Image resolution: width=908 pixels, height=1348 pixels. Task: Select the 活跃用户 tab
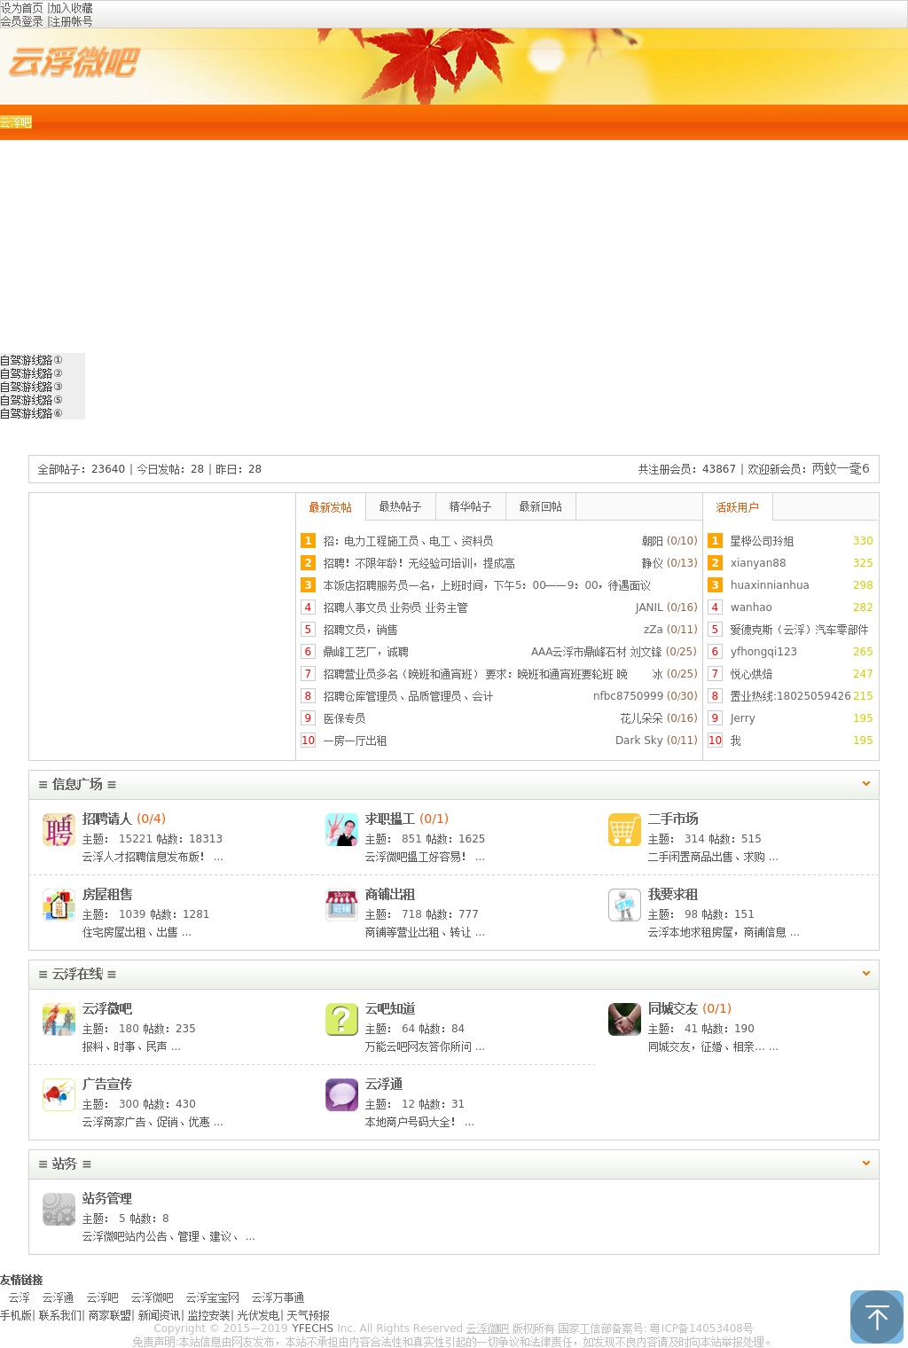pyautogui.click(x=738, y=507)
